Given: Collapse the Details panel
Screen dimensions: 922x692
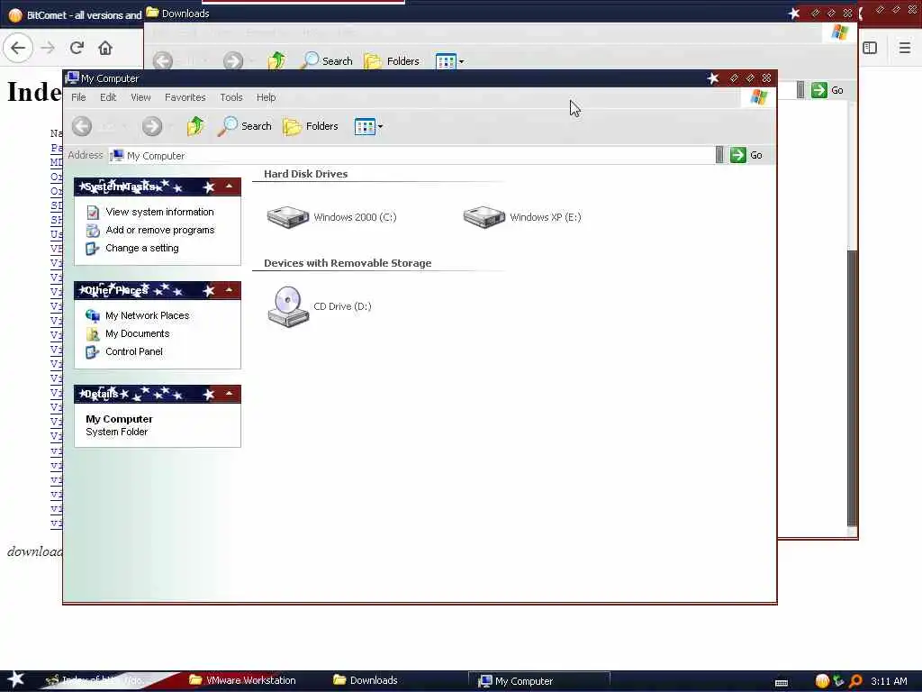Looking at the screenshot, I should [x=230, y=394].
